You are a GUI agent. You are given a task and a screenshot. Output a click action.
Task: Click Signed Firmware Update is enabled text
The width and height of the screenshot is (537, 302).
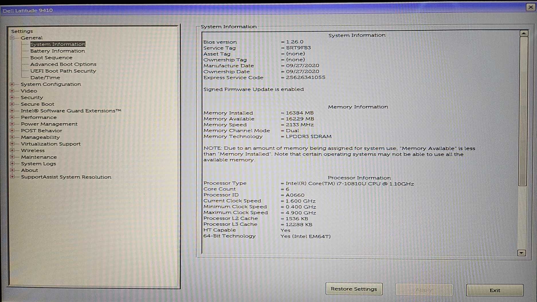pos(254,89)
